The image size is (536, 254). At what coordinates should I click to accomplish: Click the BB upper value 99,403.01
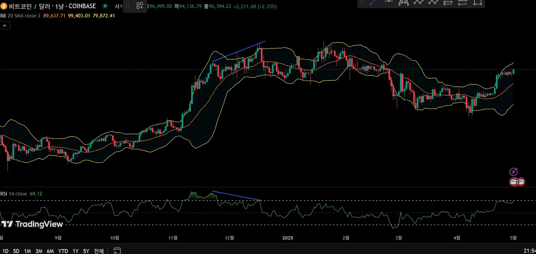pos(79,16)
